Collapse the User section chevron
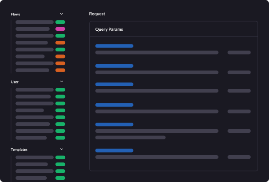 (x=62, y=82)
